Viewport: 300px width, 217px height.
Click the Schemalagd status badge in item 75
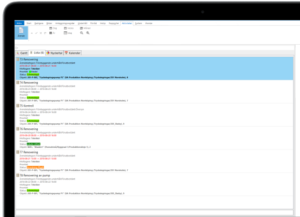coord(33,121)
